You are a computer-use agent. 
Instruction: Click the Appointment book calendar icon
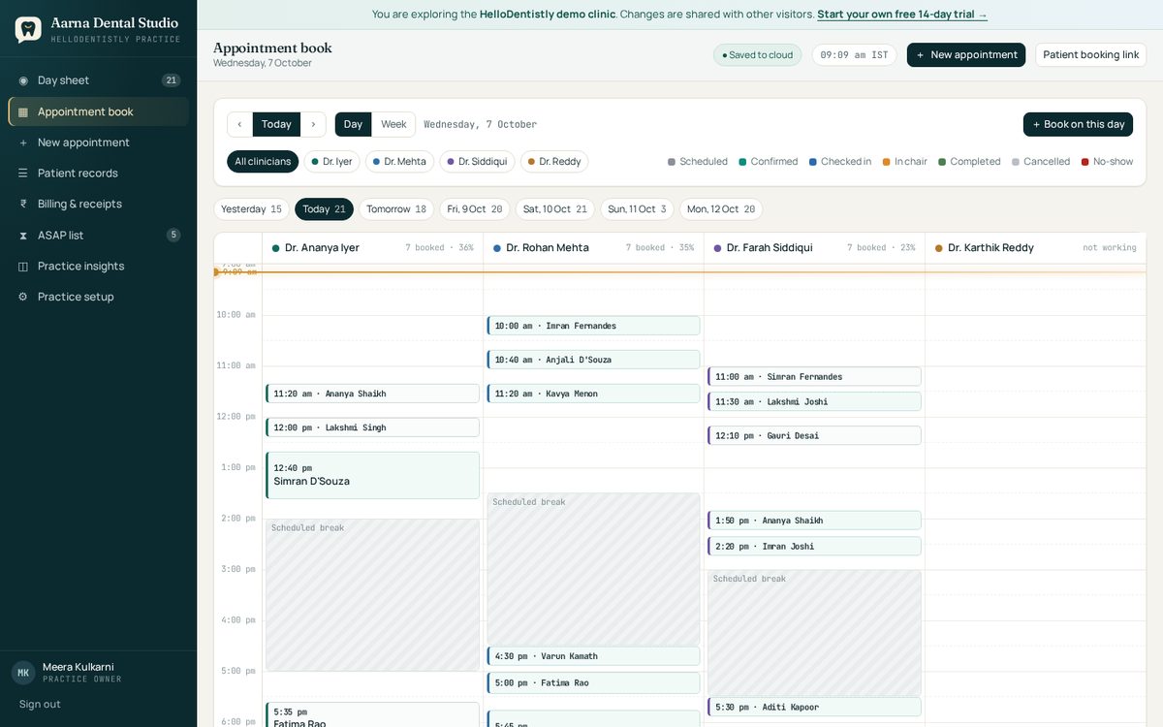[x=23, y=111]
